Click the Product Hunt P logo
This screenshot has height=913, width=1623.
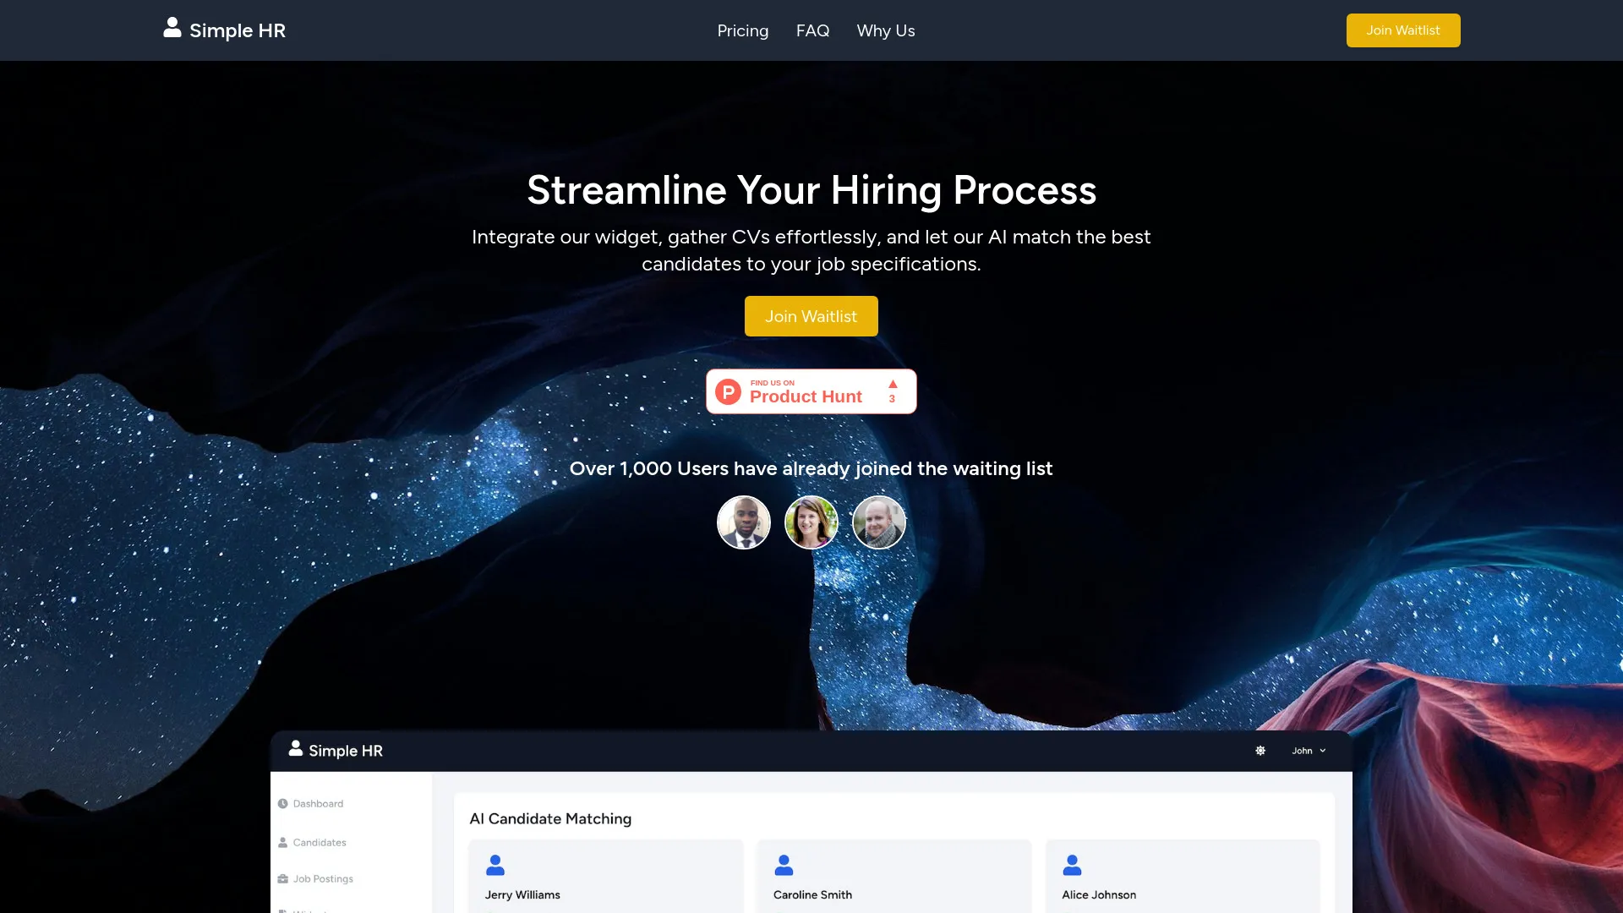click(x=728, y=391)
